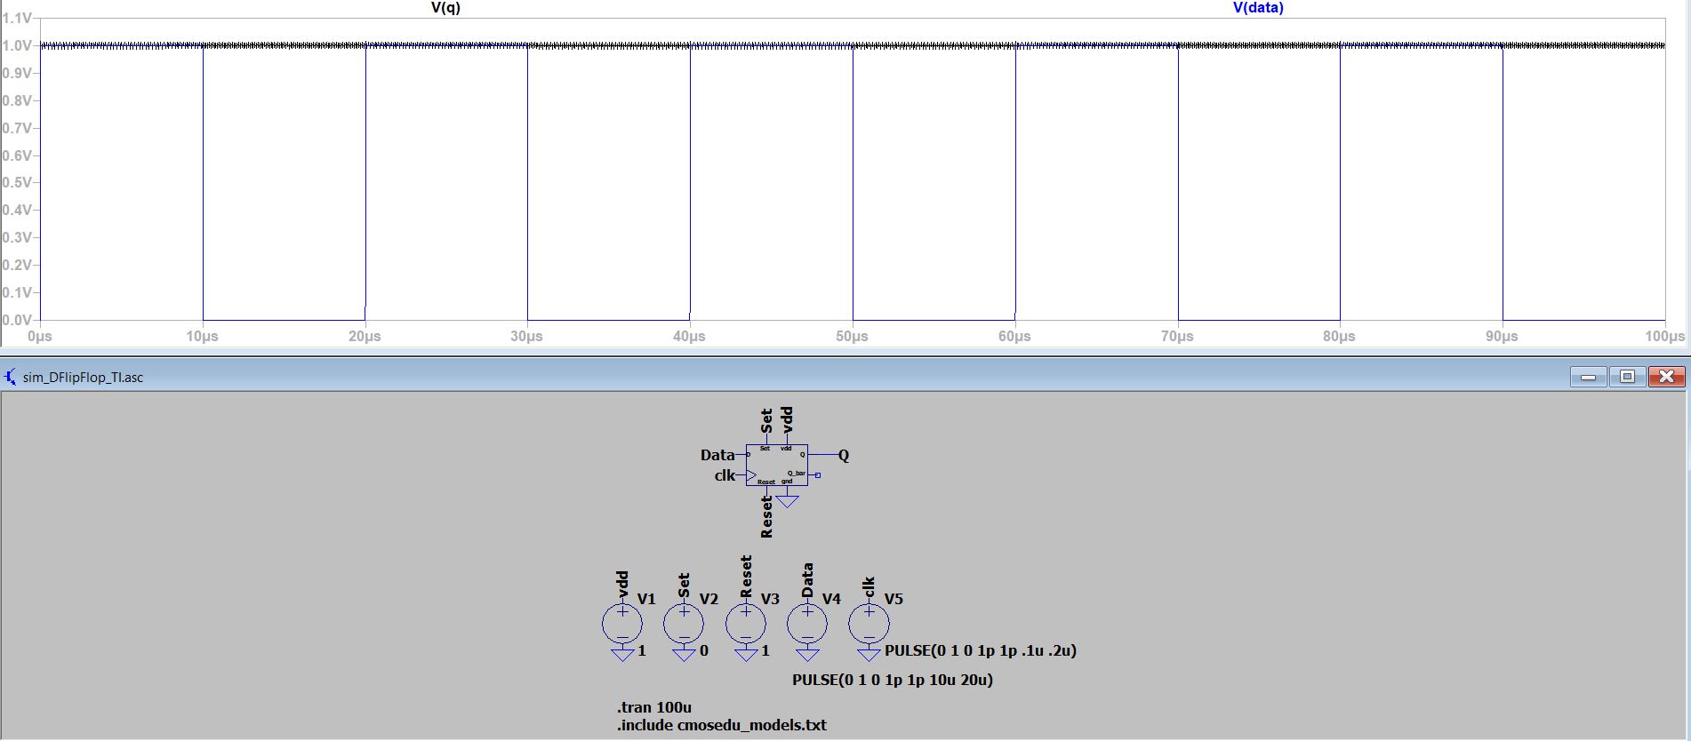Screen dimensions: 1691x741
Task: Click the 50µs time axis label
Action: coord(852,337)
